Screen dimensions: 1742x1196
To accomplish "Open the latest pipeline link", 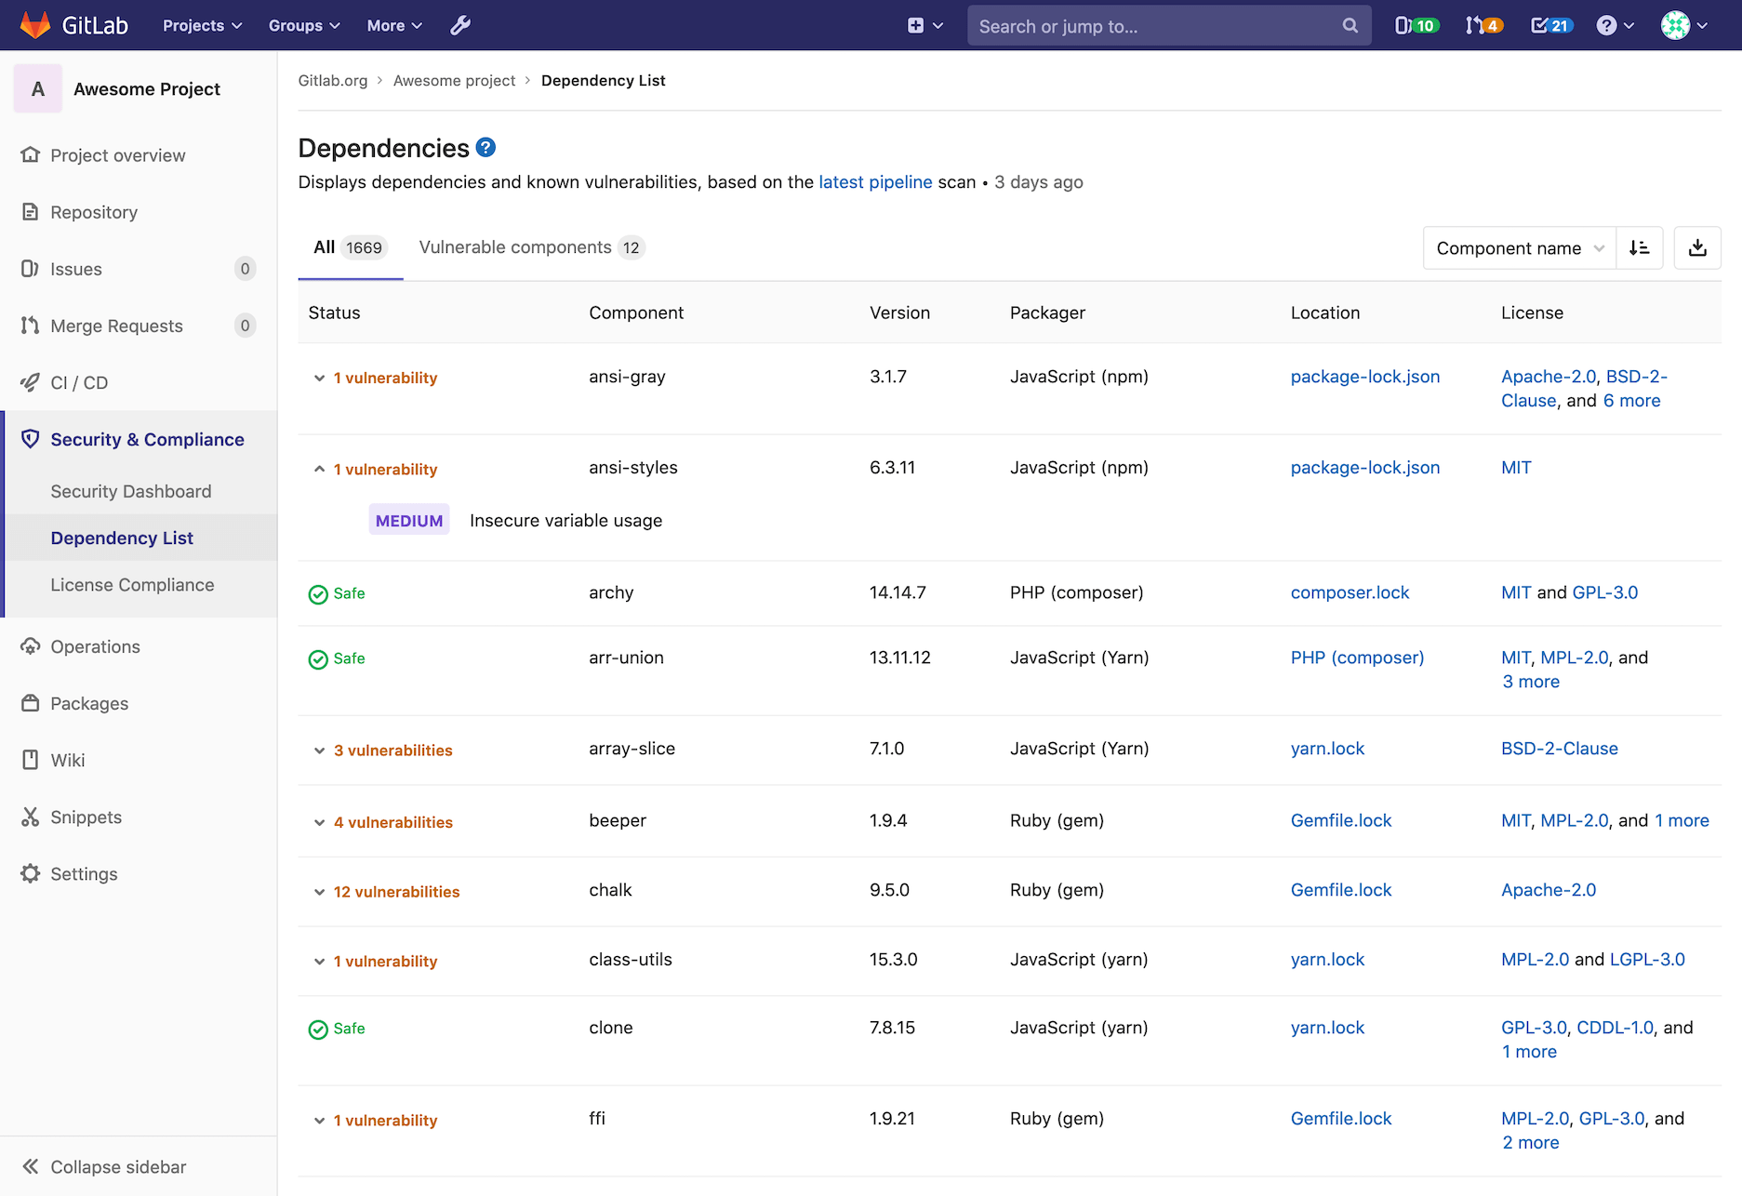I will point(875,181).
